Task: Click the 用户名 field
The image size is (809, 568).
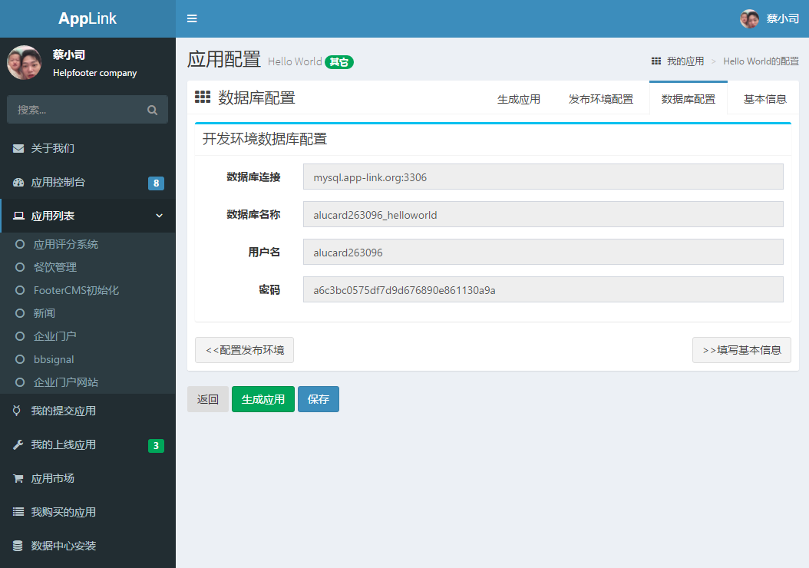Action: (x=543, y=253)
